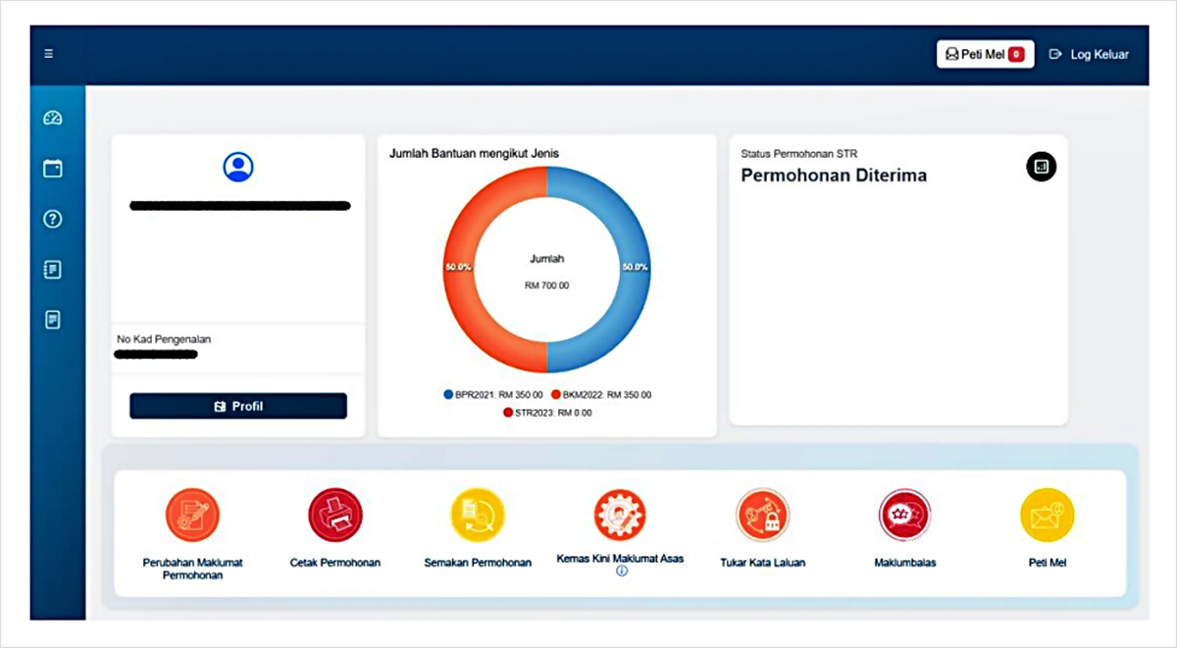The height and width of the screenshot is (648, 1177).
Task: Click the Perubahan Maklumat Permohonan icon
Action: coord(192,516)
